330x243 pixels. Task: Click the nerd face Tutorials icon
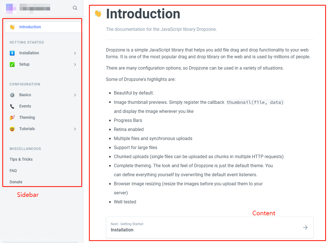point(12,129)
